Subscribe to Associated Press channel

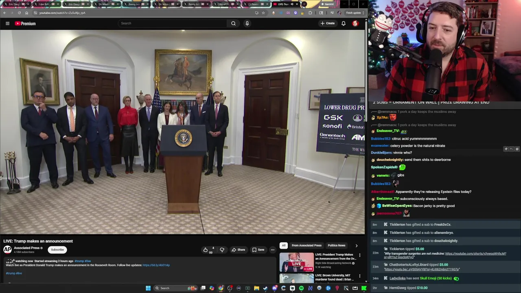[x=57, y=250]
